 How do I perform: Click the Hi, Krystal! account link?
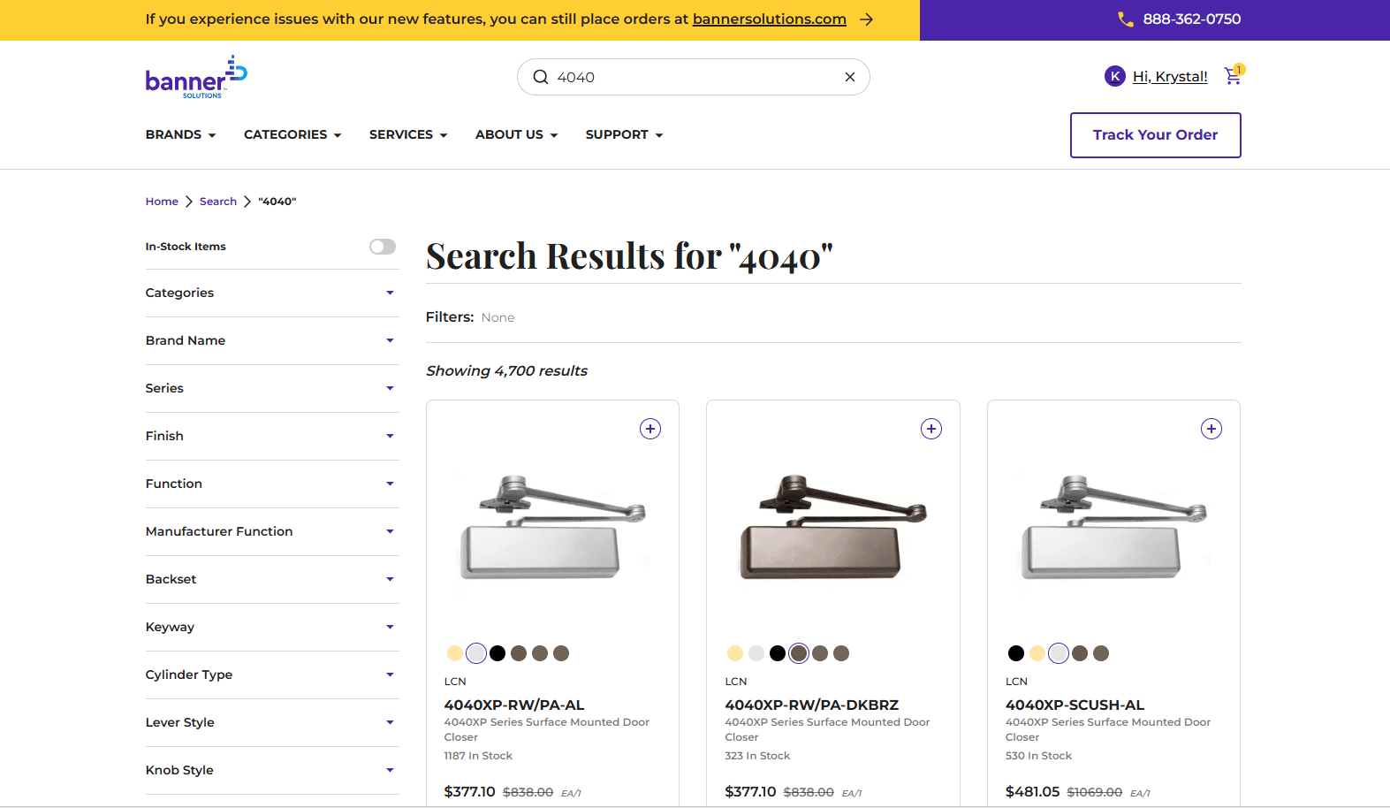coord(1170,76)
